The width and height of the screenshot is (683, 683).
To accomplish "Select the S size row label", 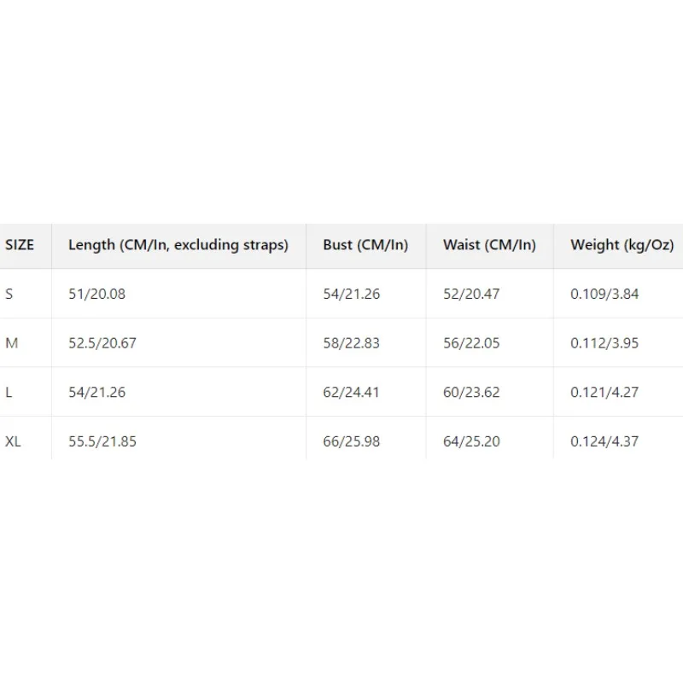I will click(x=9, y=294).
